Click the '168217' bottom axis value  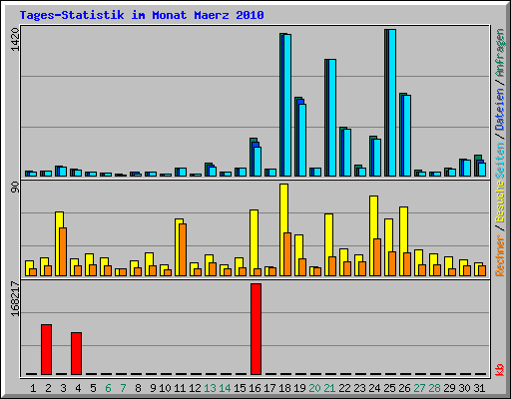point(15,298)
